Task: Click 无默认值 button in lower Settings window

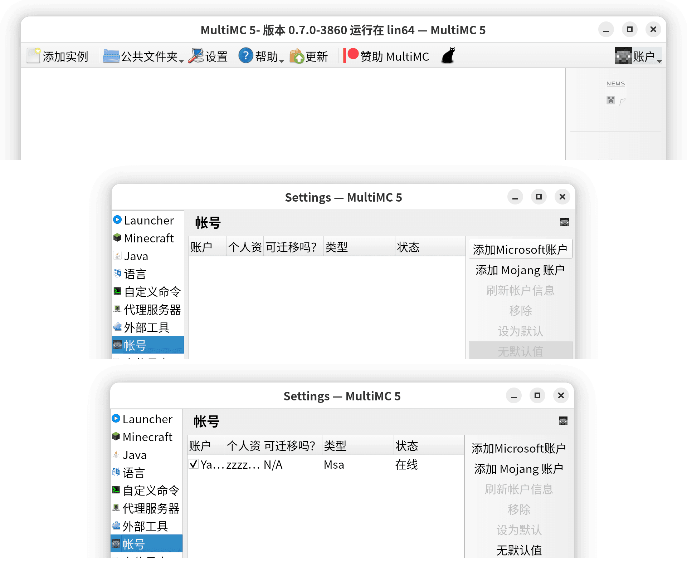Action: coord(519,550)
